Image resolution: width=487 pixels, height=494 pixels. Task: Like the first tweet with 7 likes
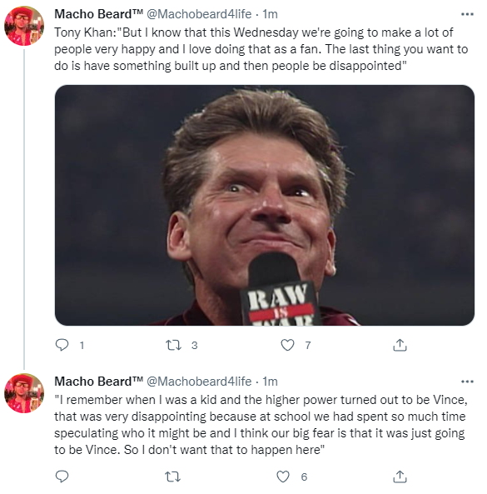[287, 345]
